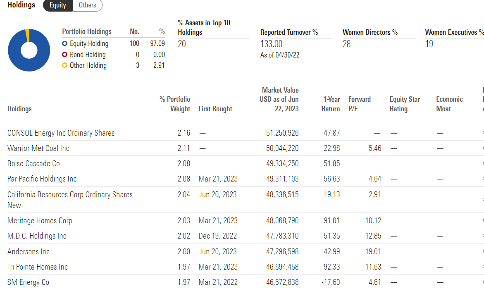Click the Holdings section title
This screenshot has height=289, width=484.
coord(21,5)
